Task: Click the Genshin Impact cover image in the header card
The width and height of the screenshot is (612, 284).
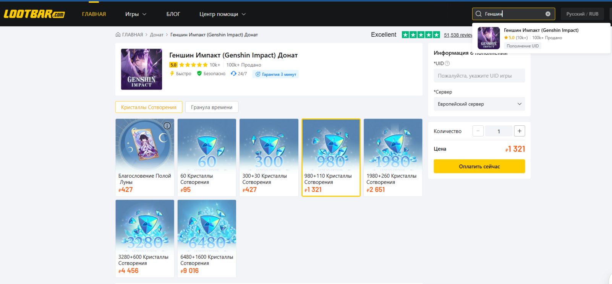Action: pyautogui.click(x=141, y=69)
